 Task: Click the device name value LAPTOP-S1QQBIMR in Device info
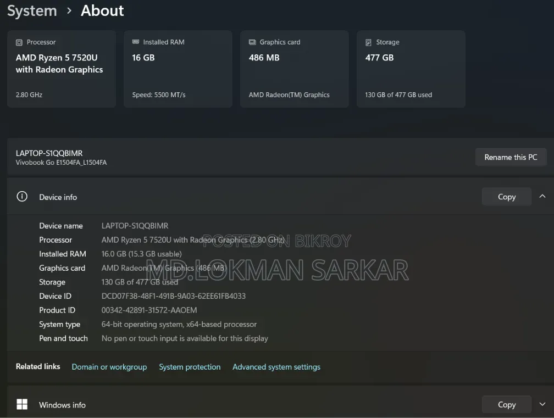[x=135, y=226]
